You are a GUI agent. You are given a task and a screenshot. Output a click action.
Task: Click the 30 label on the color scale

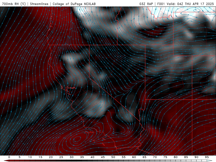(72, 157)
